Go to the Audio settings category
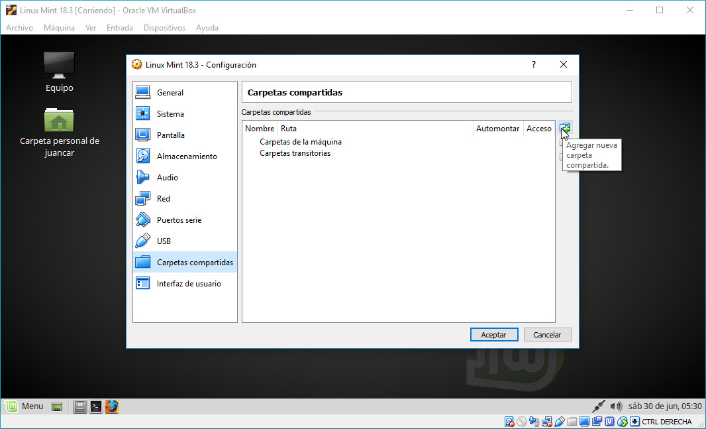706x429 pixels. 167,178
